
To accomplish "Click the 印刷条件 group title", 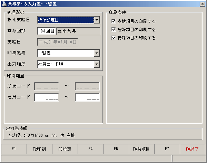I will (x=118, y=12).
